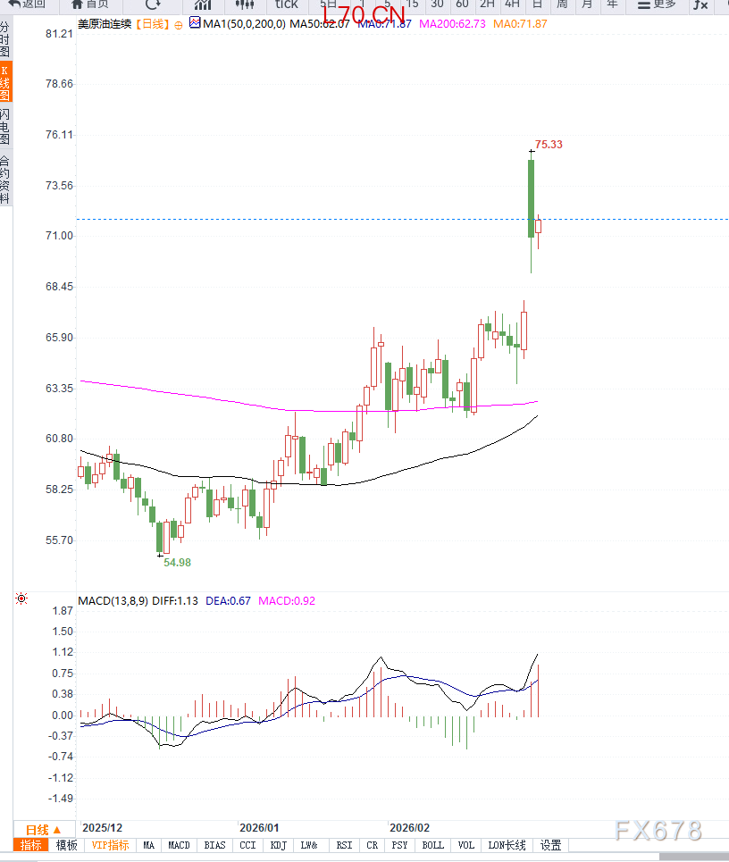Select the BOLL indicator button
Screen dimensions: 729x862
(x=432, y=845)
